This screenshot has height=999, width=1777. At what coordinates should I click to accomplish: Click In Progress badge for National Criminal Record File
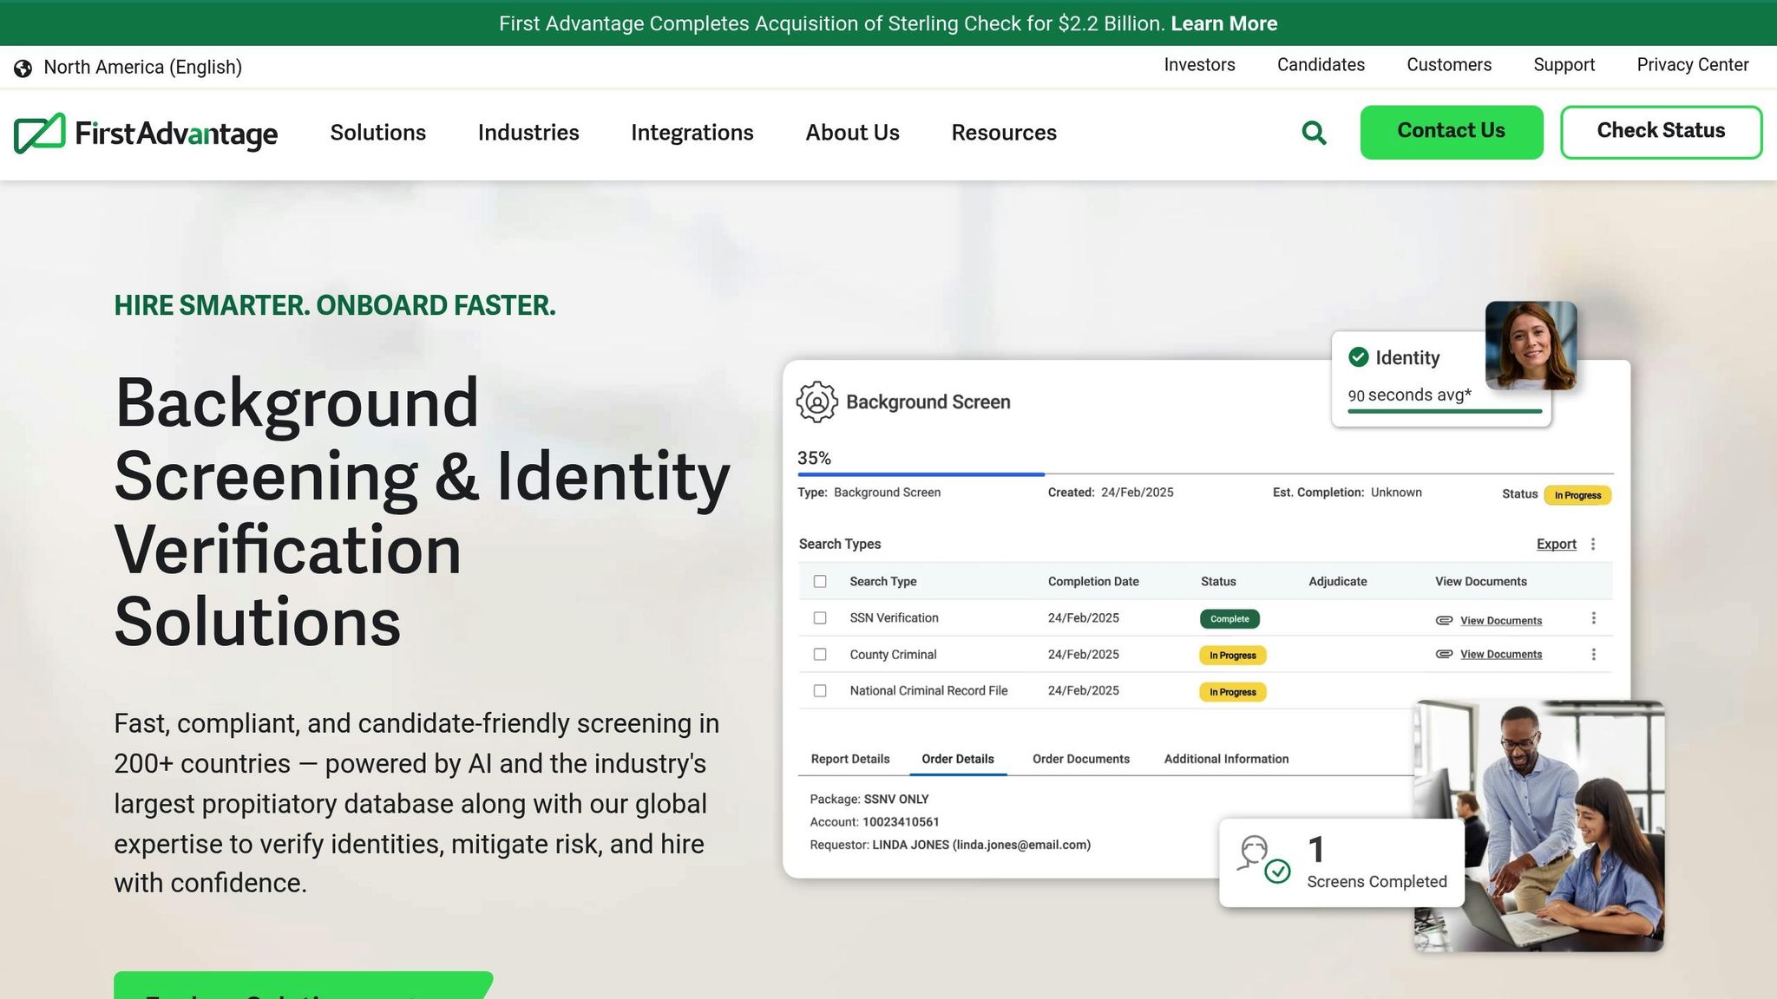coord(1232,692)
